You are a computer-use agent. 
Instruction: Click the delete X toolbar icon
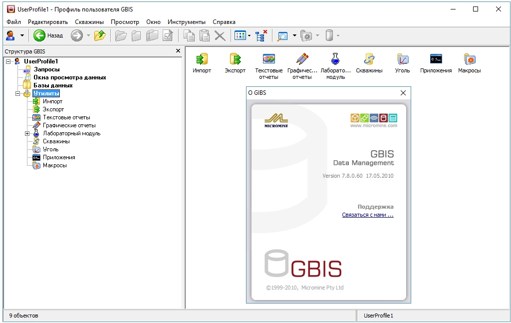pos(220,36)
